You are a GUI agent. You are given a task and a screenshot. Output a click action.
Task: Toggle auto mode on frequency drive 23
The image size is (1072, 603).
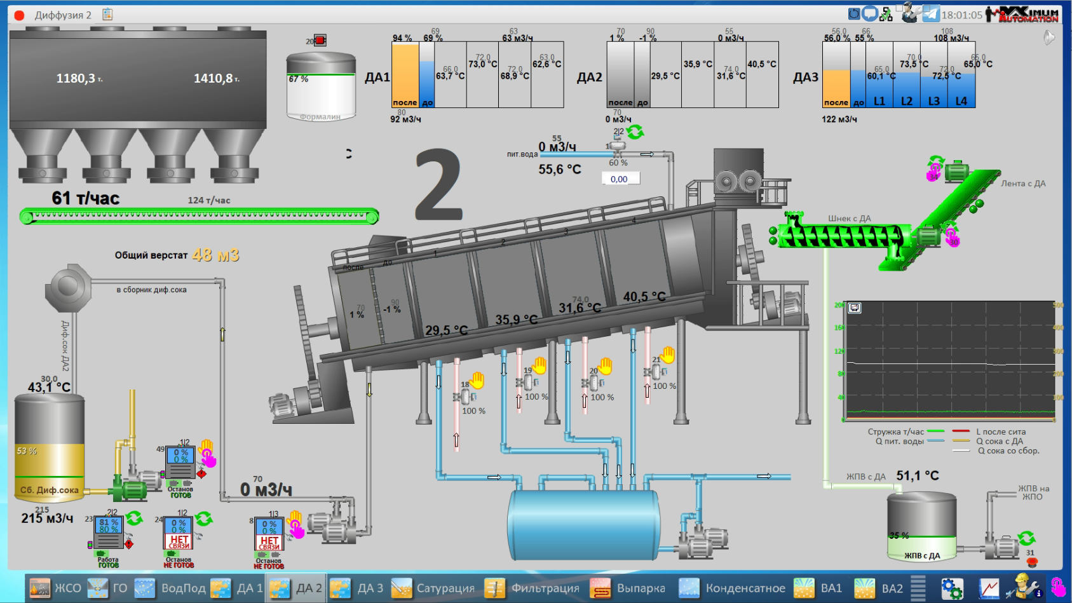tap(134, 518)
